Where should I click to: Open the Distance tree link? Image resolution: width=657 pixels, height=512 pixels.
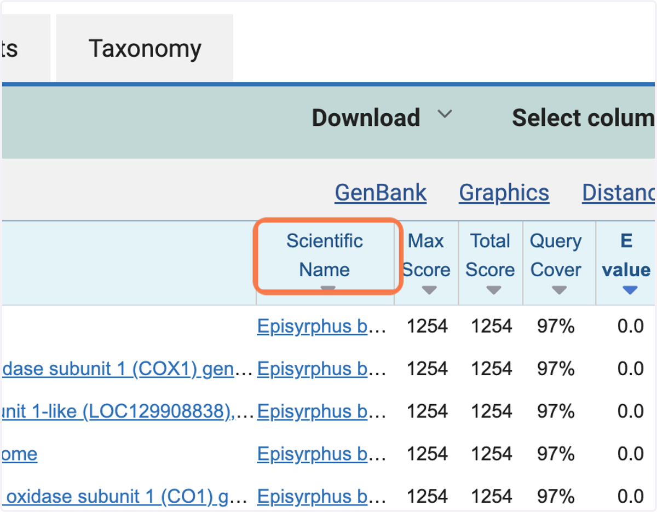(619, 193)
